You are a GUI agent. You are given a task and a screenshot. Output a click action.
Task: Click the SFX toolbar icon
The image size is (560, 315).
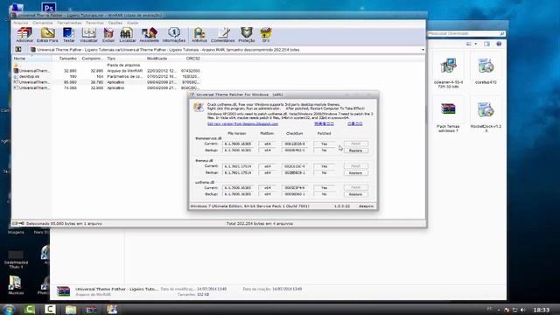(266, 35)
